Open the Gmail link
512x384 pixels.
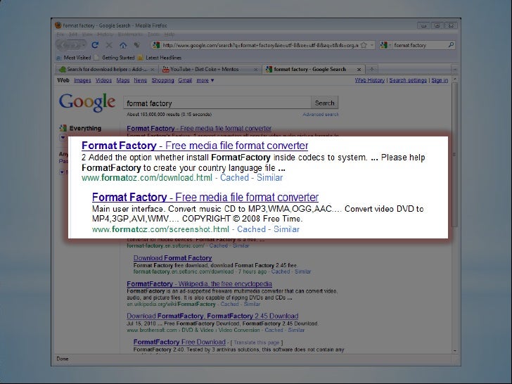[185, 80]
